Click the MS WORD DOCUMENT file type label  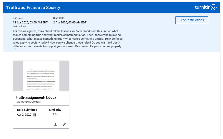pos(29,102)
